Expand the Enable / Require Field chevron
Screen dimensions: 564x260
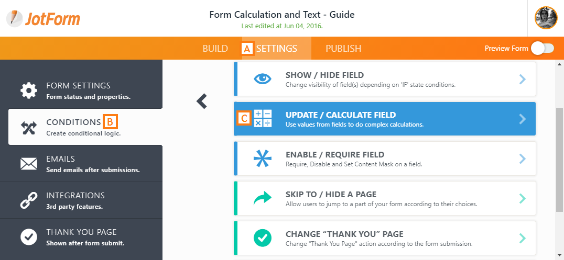click(x=522, y=159)
